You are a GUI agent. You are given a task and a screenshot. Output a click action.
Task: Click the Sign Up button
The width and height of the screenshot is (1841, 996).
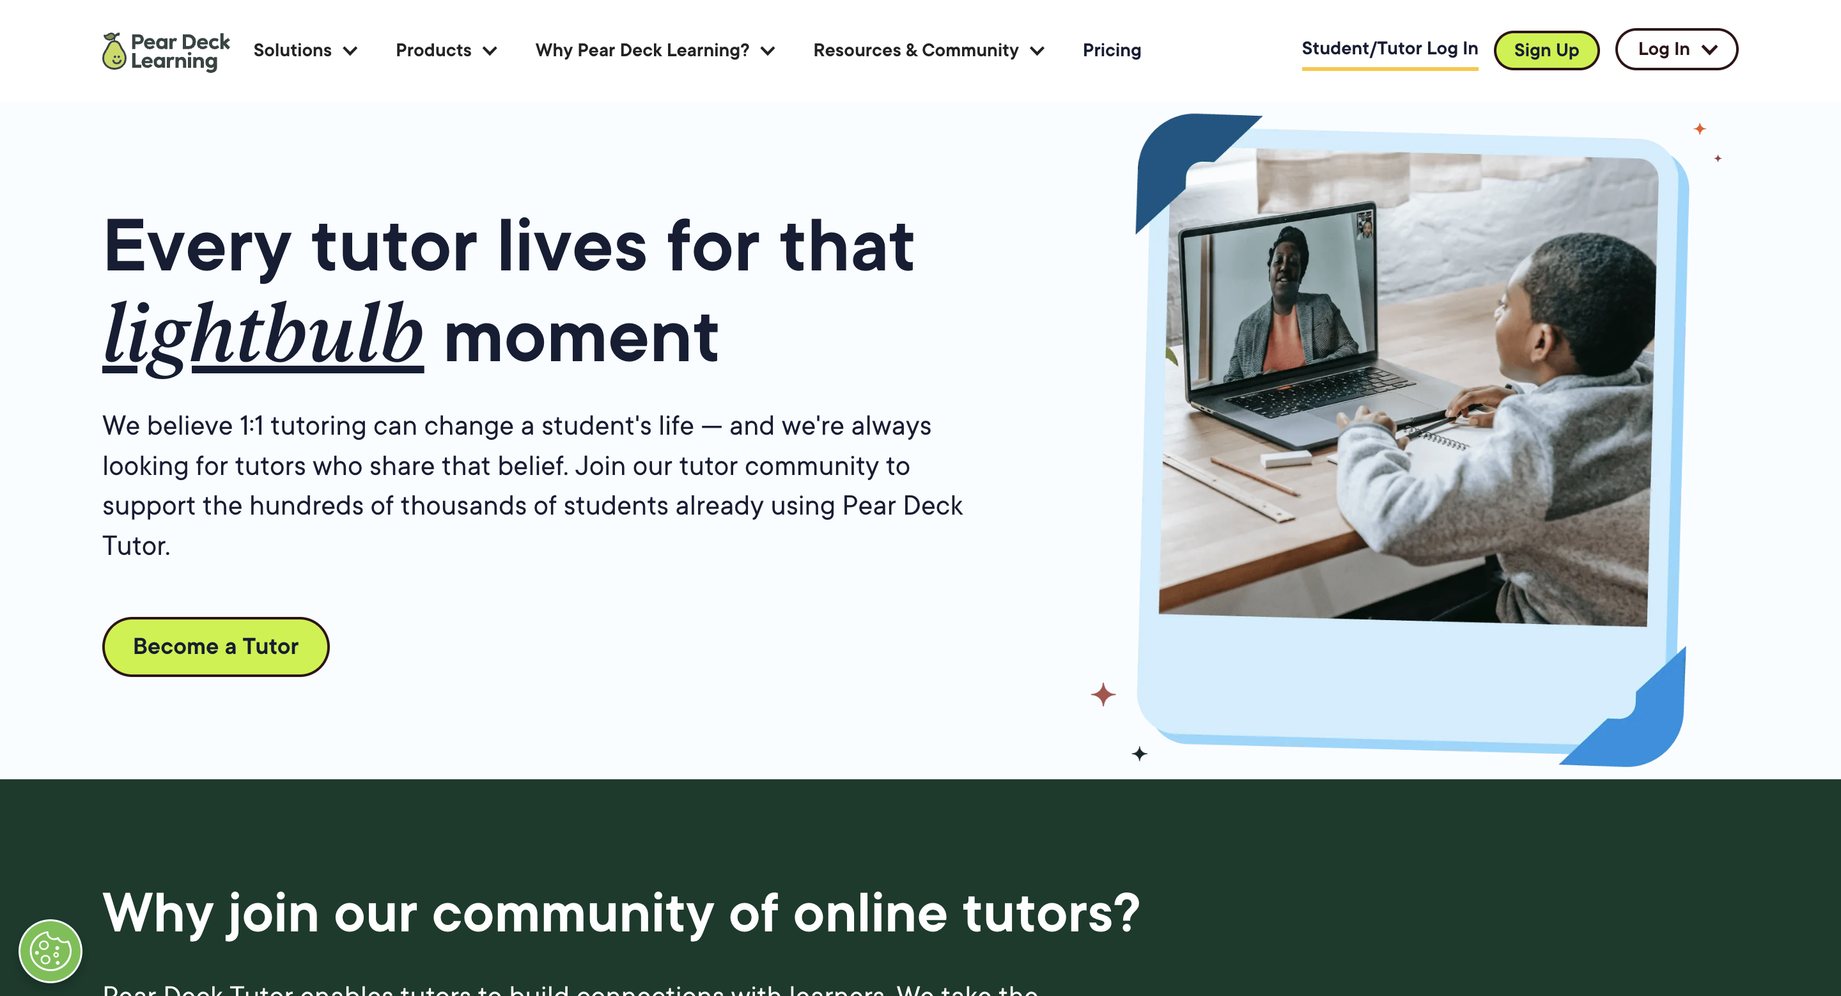(1547, 51)
